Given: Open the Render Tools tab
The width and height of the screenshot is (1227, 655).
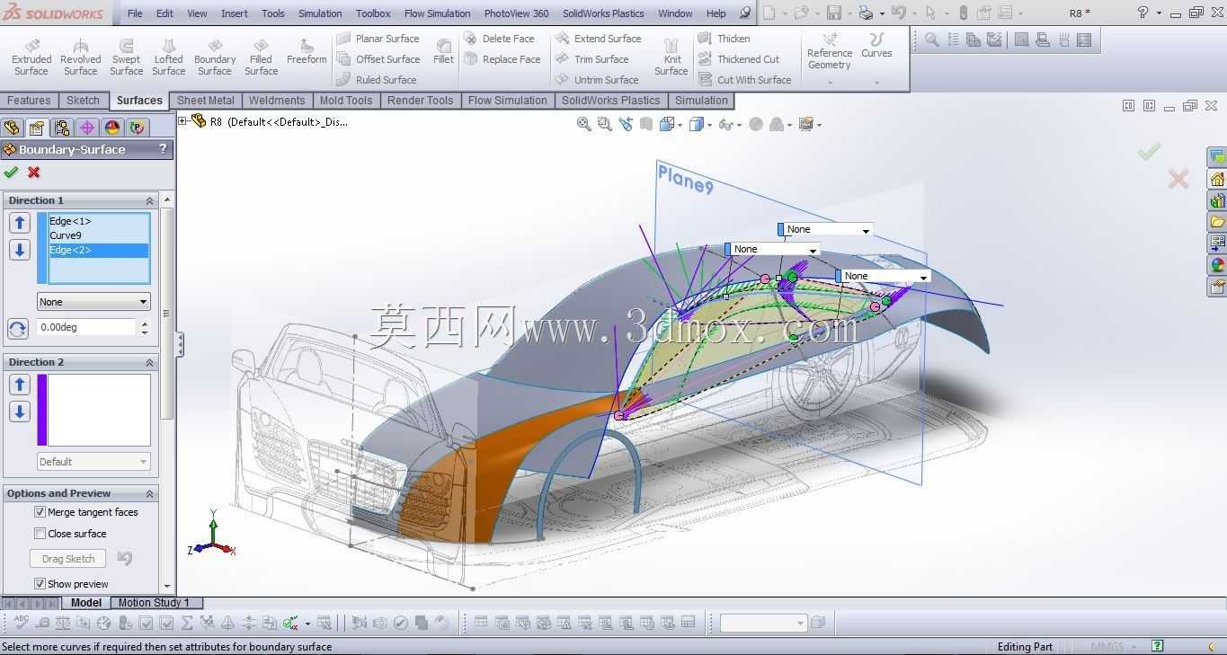Looking at the screenshot, I should tap(421, 101).
